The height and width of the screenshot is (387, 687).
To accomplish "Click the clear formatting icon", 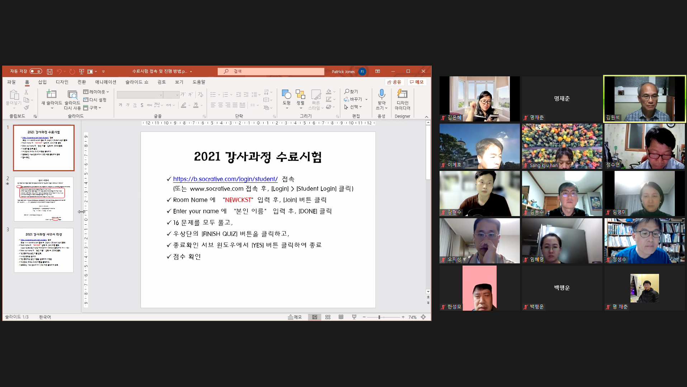I will [200, 95].
